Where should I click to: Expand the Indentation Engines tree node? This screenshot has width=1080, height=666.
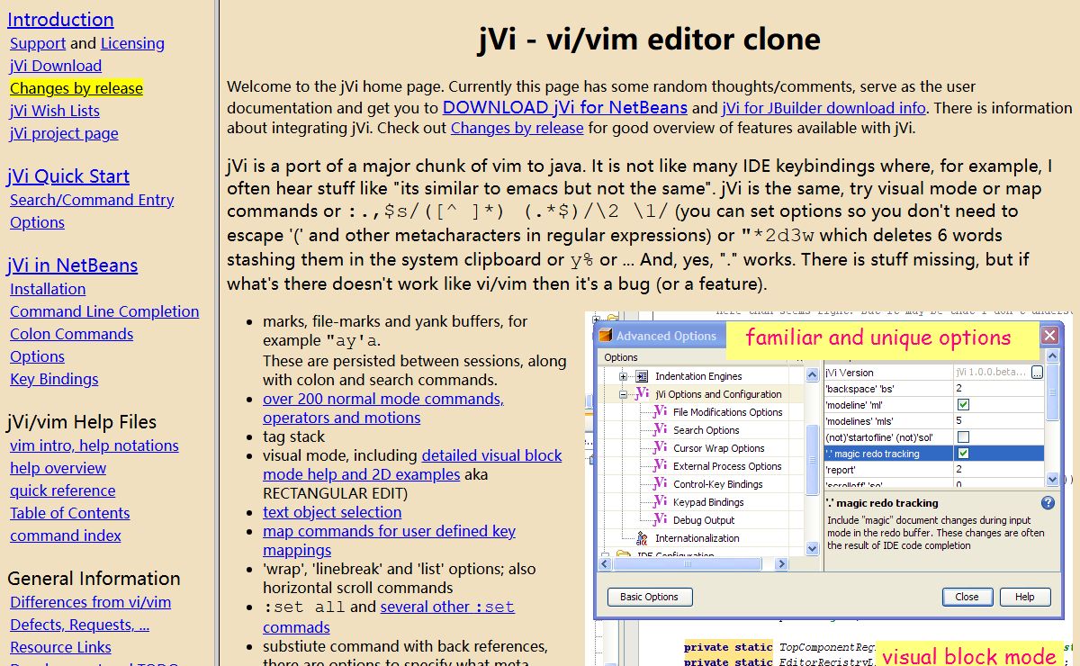point(623,376)
